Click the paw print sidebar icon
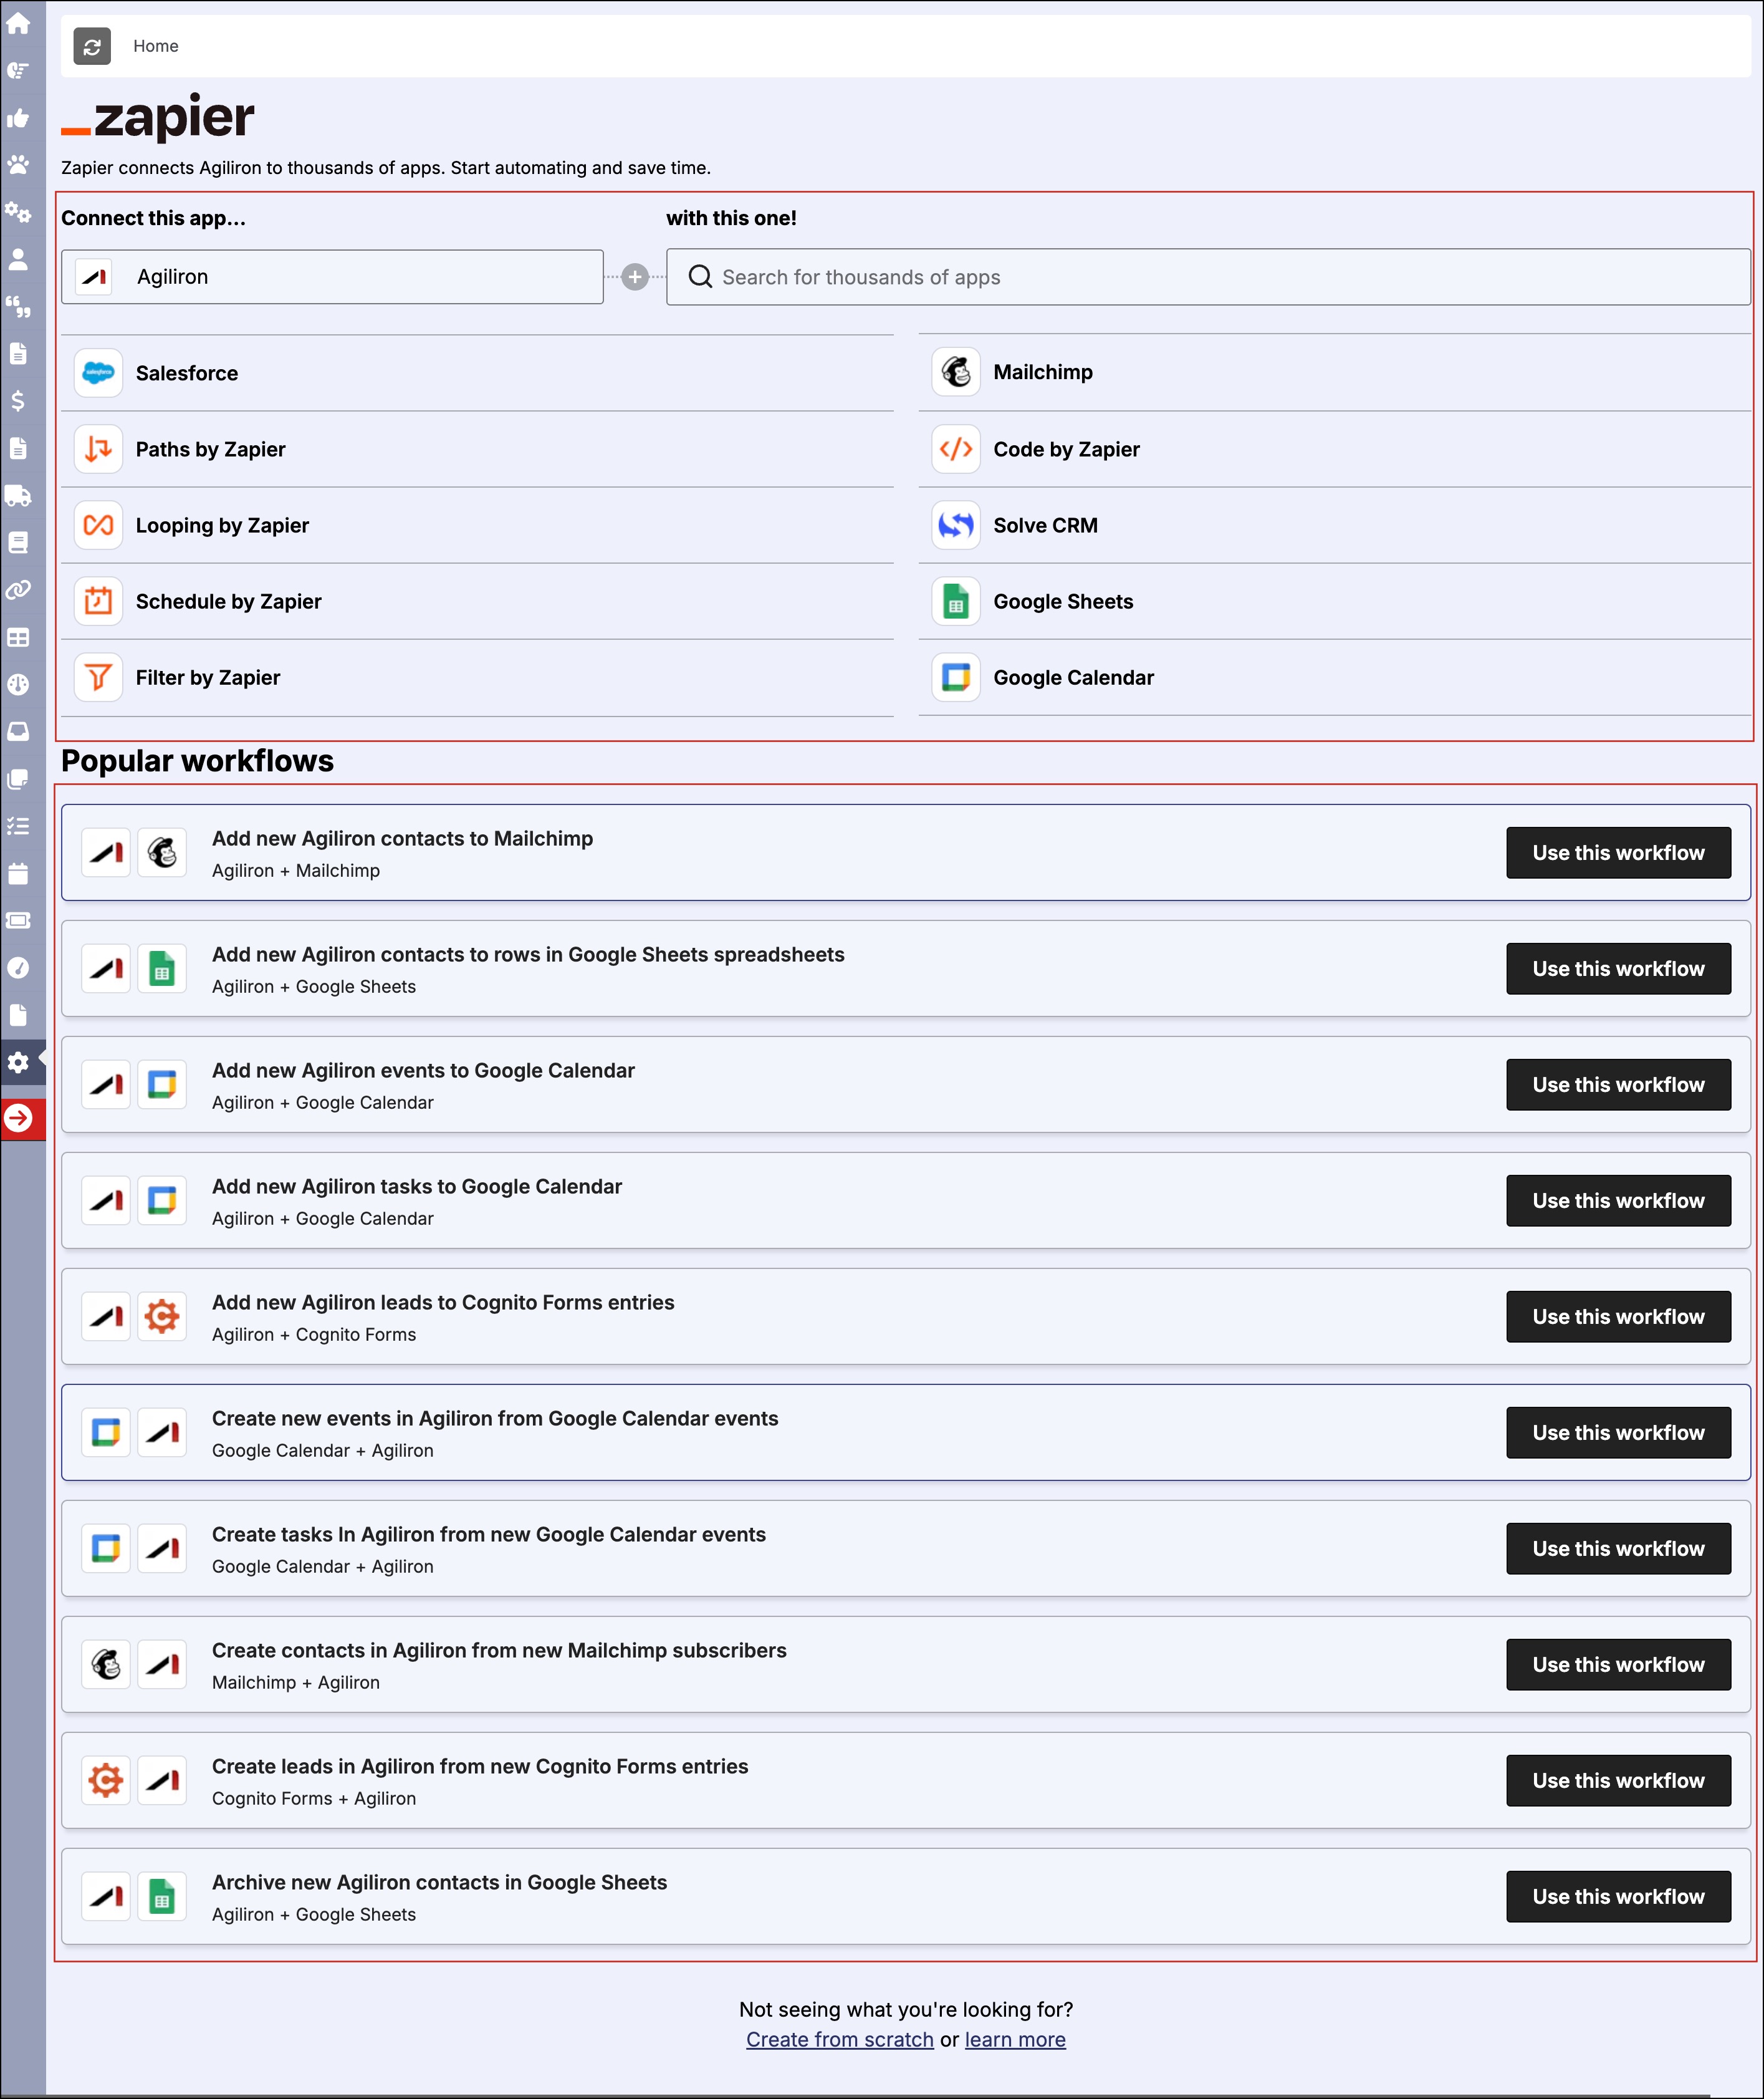This screenshot has width=1764, height=2099. 18,165
